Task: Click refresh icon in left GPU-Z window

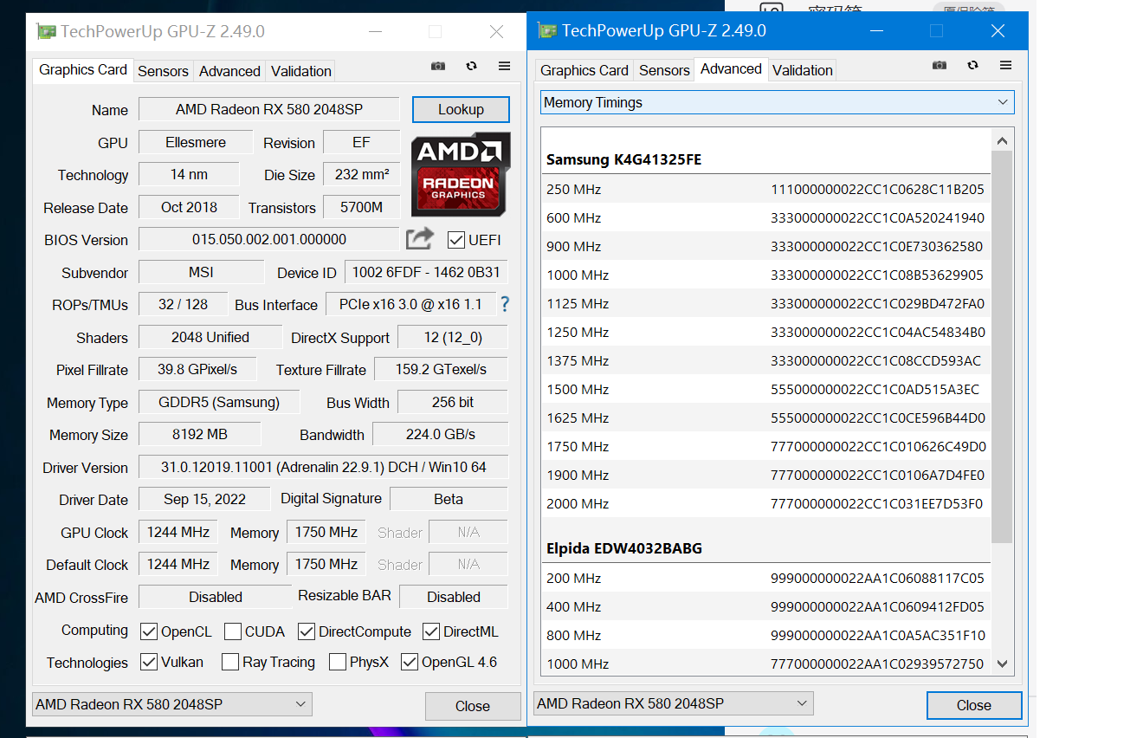Action: [x=471, y=66]
